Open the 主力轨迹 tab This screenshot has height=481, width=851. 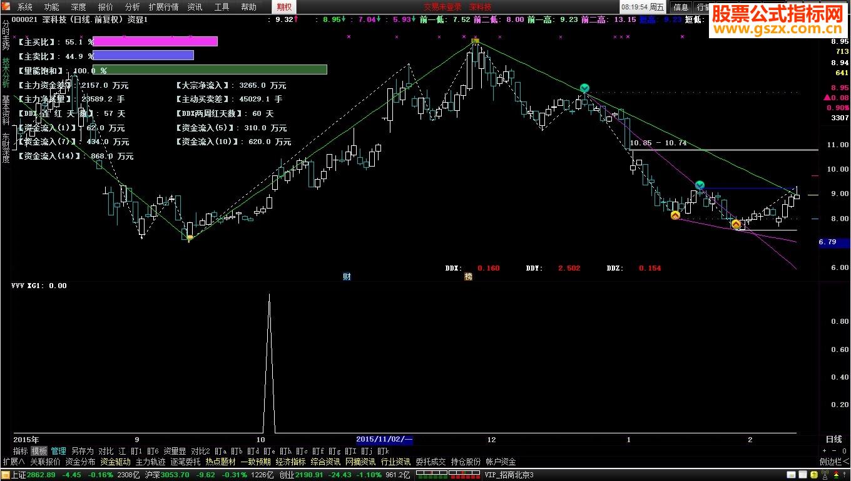150,462
